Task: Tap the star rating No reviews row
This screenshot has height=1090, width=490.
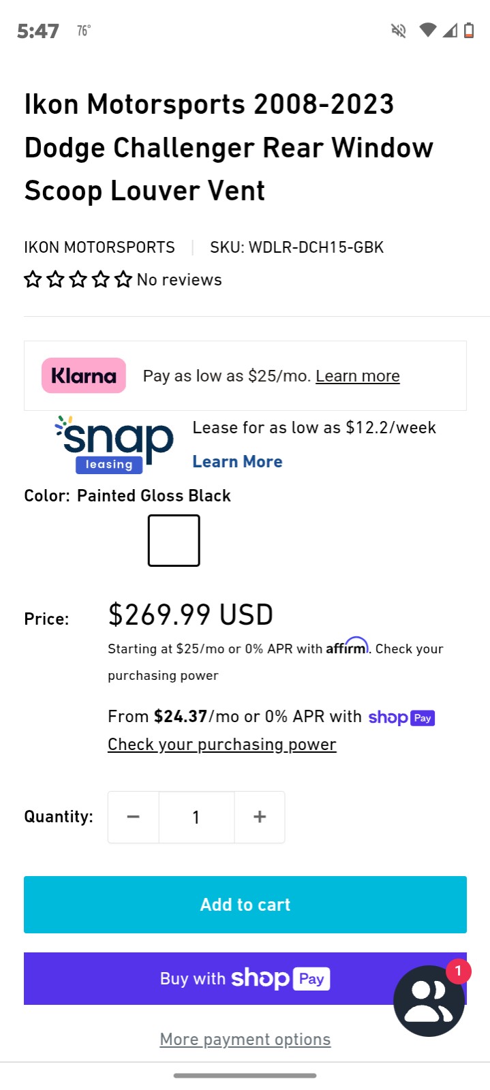Action: click(123, 279)
